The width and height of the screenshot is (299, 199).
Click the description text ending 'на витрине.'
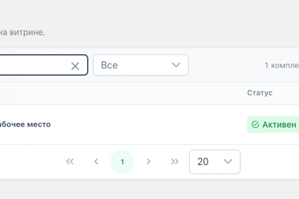22,32
